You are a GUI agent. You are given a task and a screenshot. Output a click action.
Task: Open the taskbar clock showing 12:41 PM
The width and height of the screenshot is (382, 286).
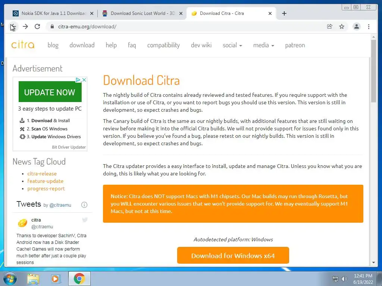[363, 279]
